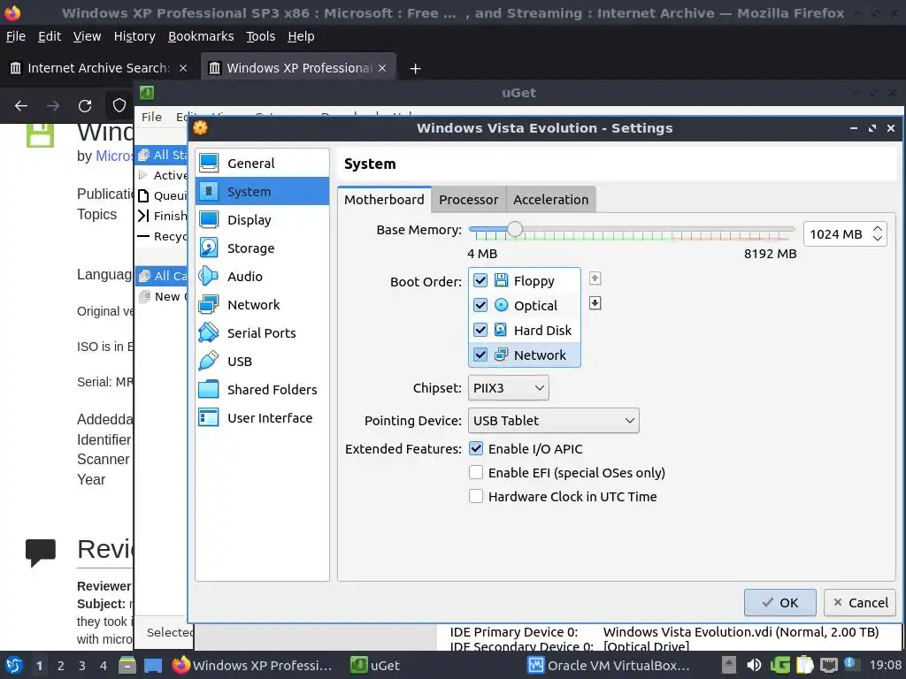906x679 pixels.
Task: Select Active category in uGet
Action: [163, 175]
